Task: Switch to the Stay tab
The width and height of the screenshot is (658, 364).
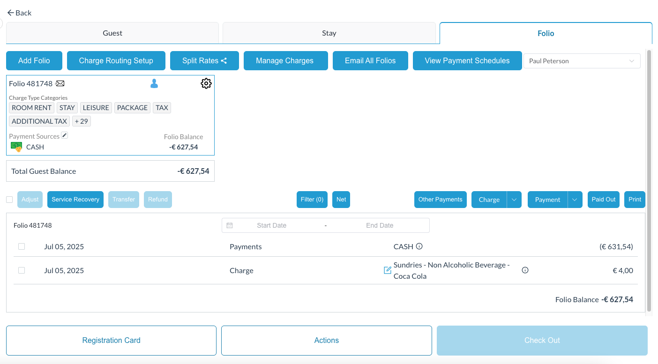Action: [329, 33]
